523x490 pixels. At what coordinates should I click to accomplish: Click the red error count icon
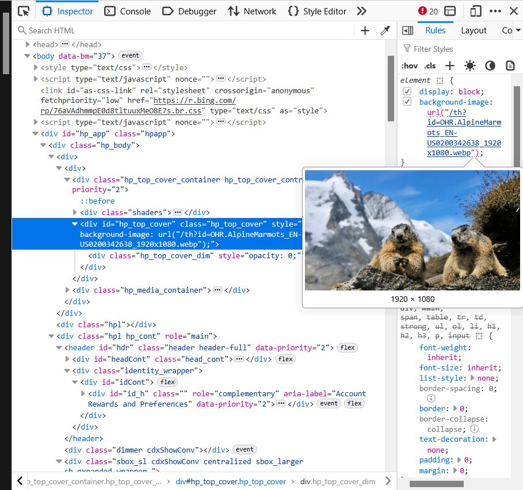click(x=423, y=11)
